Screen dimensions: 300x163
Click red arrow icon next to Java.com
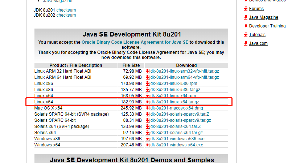pos(246,43)
